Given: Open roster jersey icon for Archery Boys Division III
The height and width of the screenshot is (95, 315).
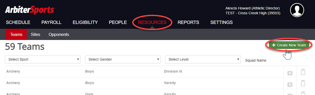Looking at the screenshot, I should (303, 72).
